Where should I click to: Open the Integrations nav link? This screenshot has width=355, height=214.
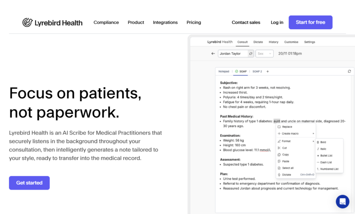click(x=165, y=22)
